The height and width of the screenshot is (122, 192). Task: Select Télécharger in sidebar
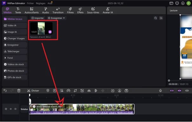tap(15, 51)
